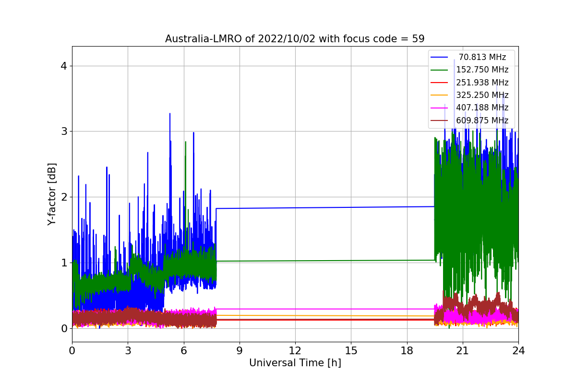The height and width of the screenshot is (384, 576).
Task: Click x-axis tick label '21'
Action: click(x=462, y=350)
